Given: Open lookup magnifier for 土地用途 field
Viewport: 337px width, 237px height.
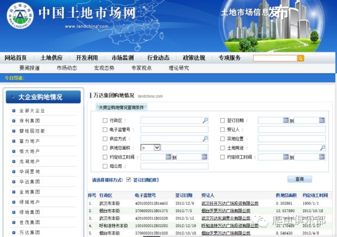Looking at the screenshot, I should [323, 148].
